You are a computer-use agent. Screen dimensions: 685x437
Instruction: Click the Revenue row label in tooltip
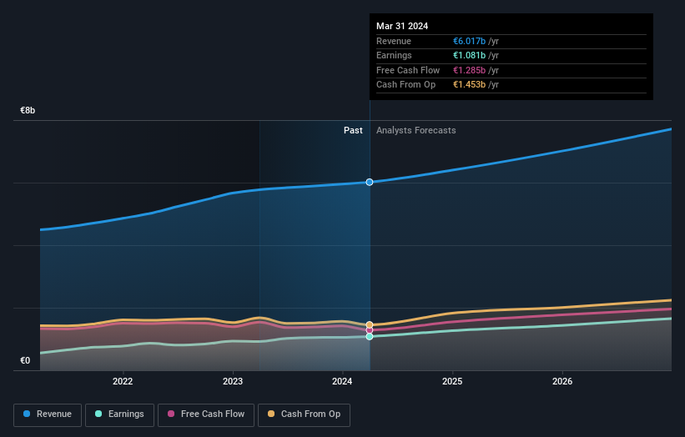394,41
